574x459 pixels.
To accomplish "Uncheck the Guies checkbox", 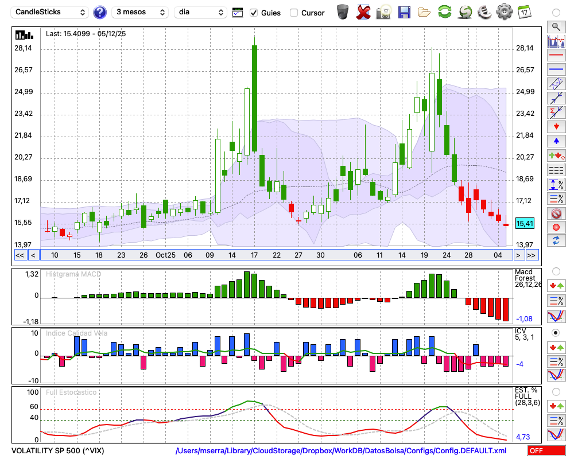I will point(254,13).
